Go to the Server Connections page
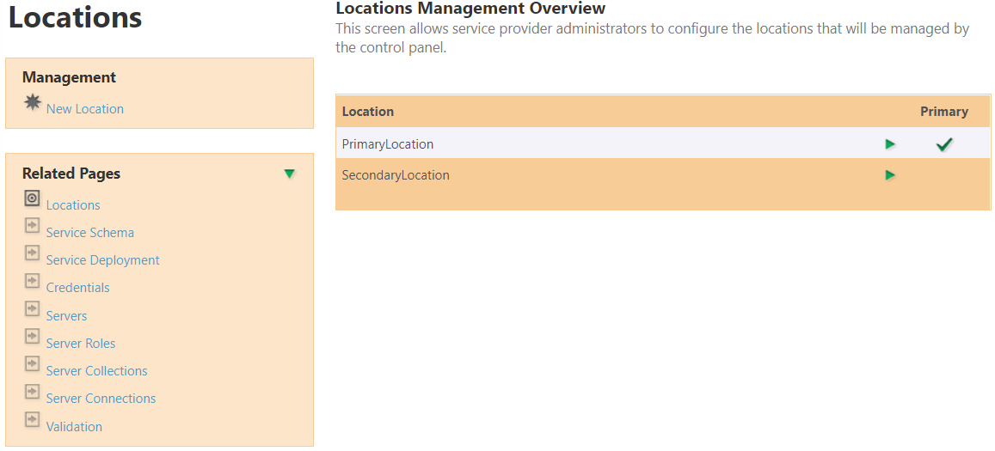 pyautogui.click(x=101, y=399)
